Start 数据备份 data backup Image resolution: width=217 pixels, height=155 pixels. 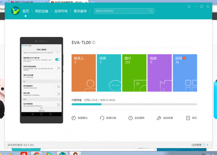[x=80, y=118]
